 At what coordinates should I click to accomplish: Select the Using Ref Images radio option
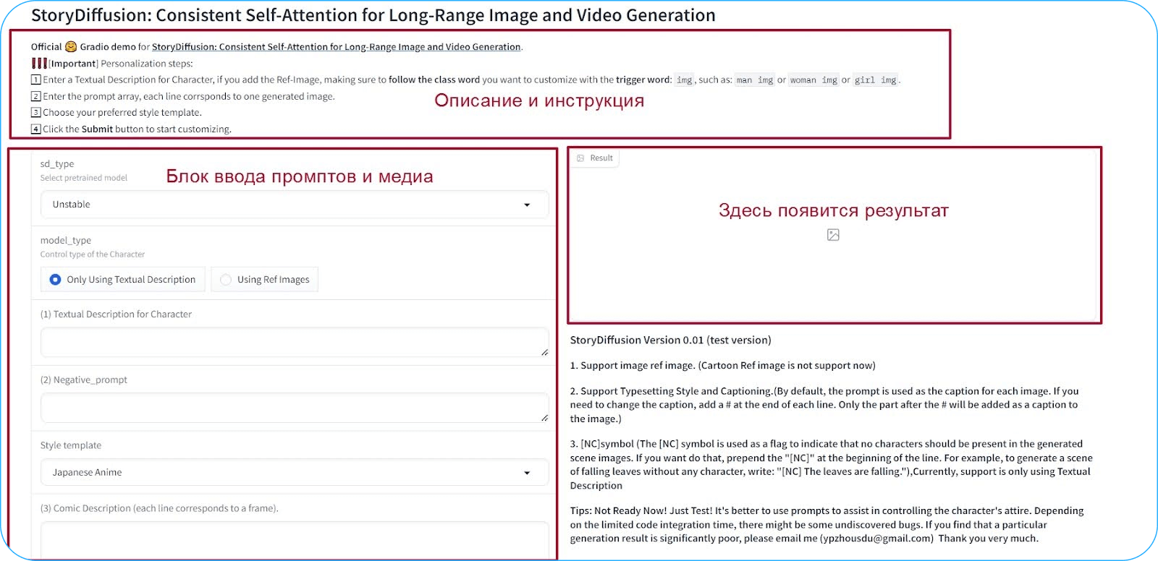click(x=265, y=280)
